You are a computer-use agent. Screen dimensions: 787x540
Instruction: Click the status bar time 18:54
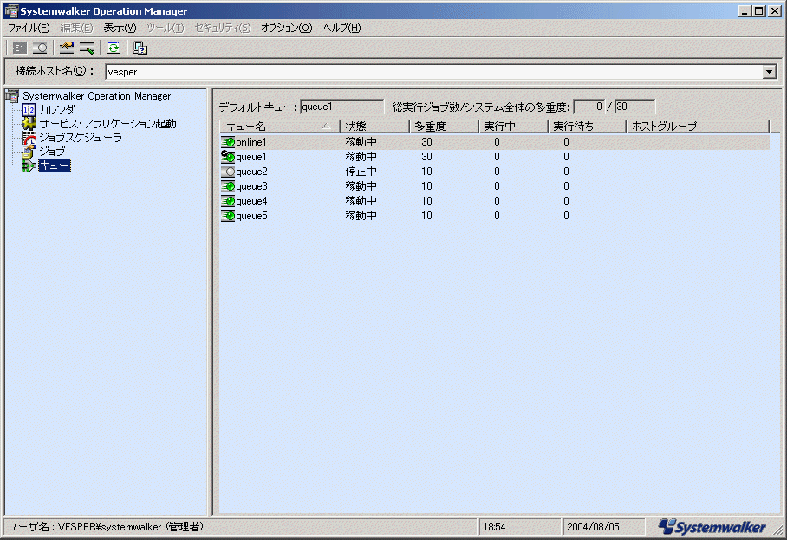pos(494,526)
